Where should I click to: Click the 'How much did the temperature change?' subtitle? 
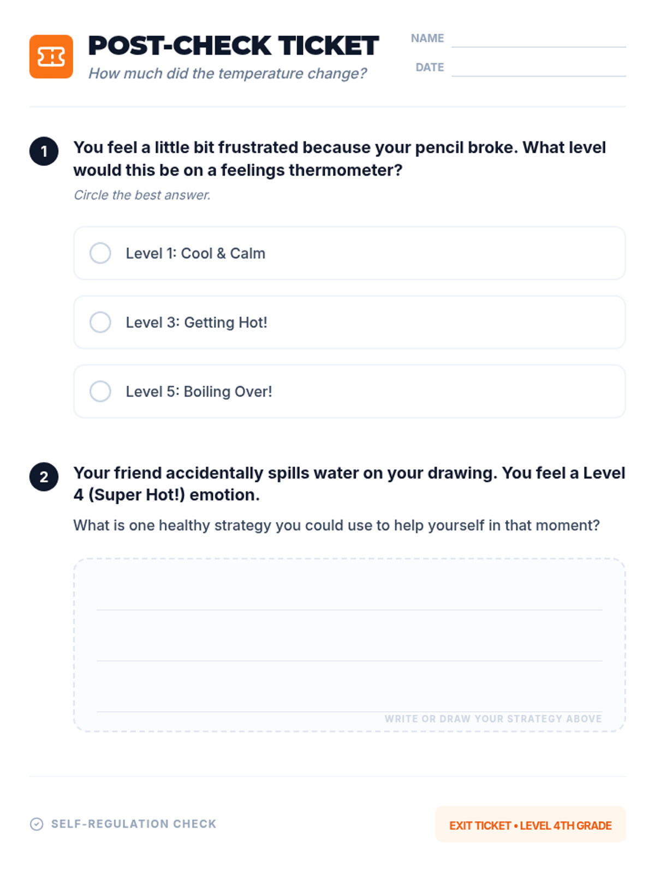[228, 73]
